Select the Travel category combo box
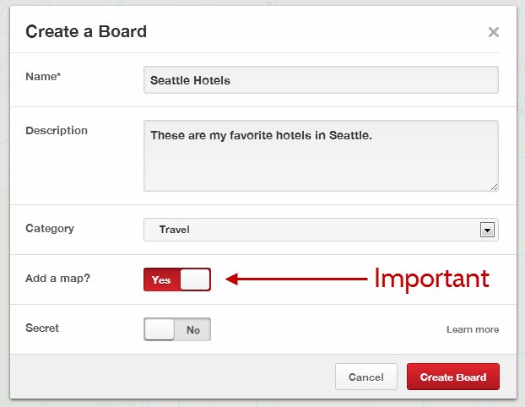Image resolution: width=525 pixels, height=407 pixels. 321,230
